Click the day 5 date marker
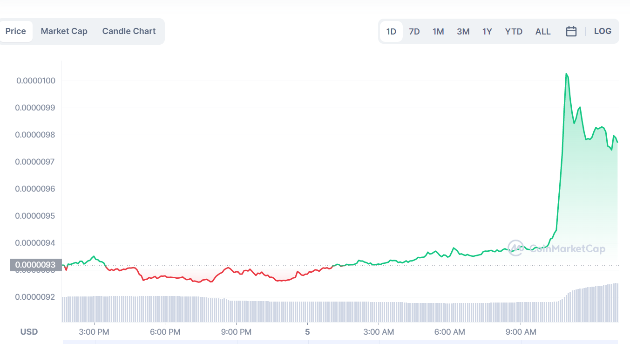 307,332
